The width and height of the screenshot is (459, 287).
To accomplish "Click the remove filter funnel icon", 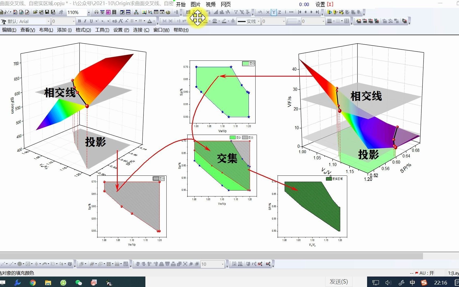I will pos(242,12).
